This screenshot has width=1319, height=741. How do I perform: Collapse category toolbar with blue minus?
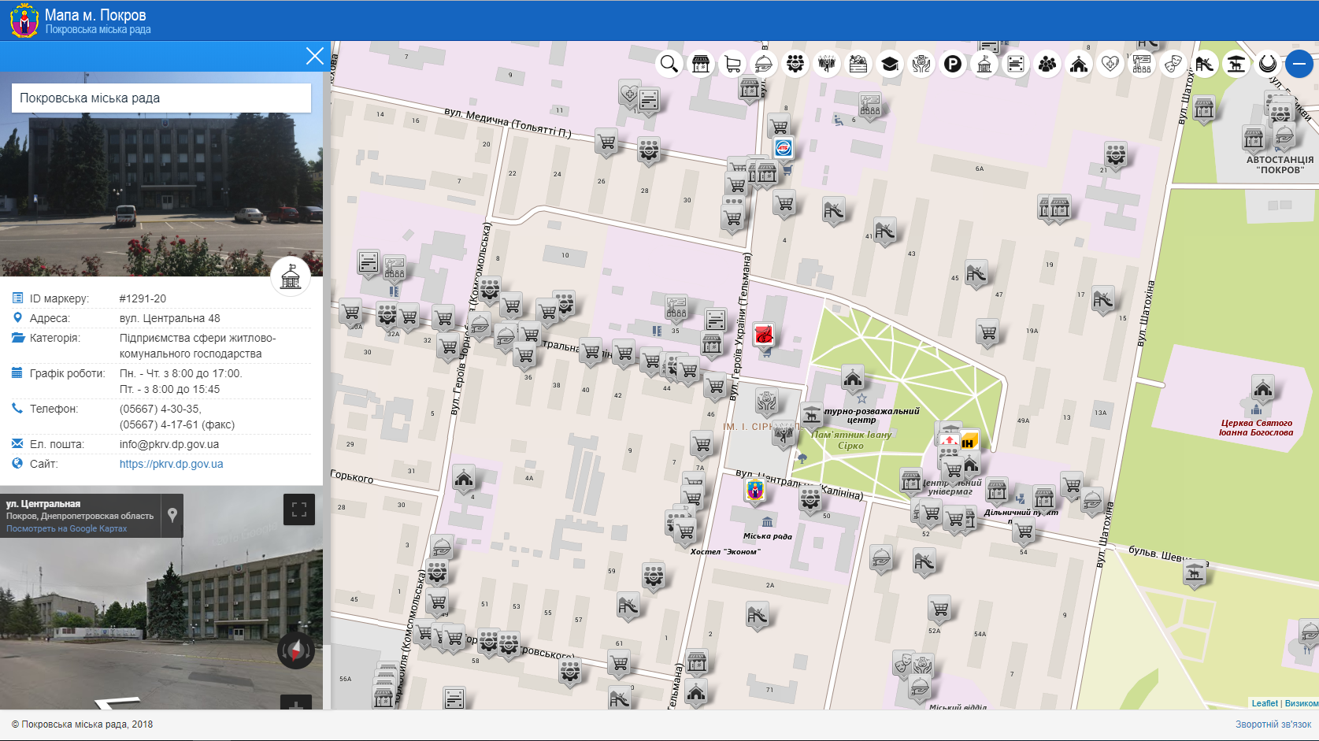tap(1299, 64)
